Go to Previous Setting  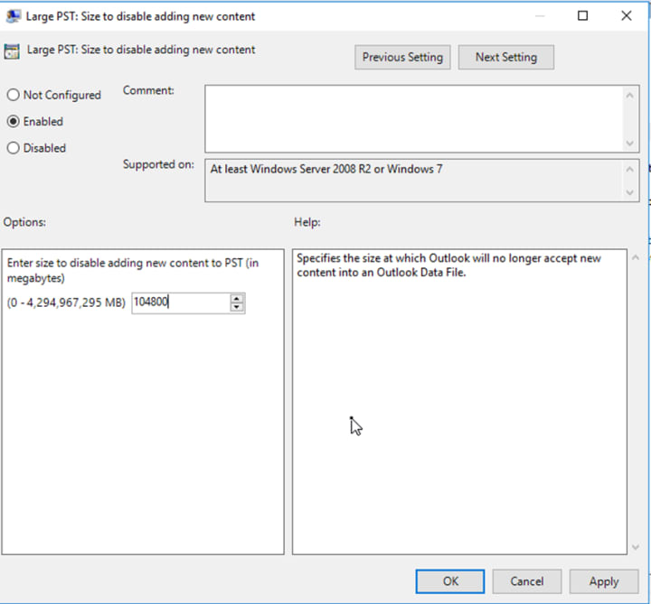tap(402, 57)
